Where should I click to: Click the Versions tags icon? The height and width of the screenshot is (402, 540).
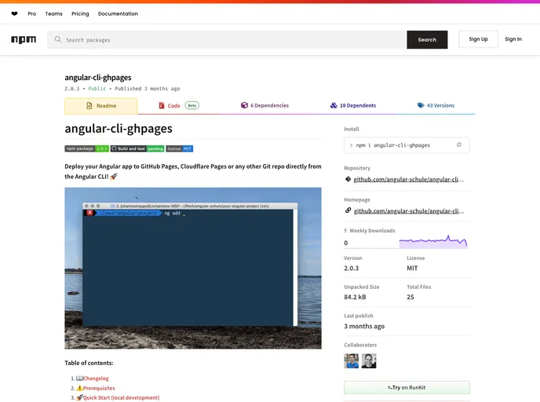[421, 105]
